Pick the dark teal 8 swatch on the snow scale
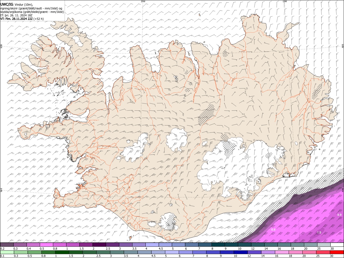 218,245
